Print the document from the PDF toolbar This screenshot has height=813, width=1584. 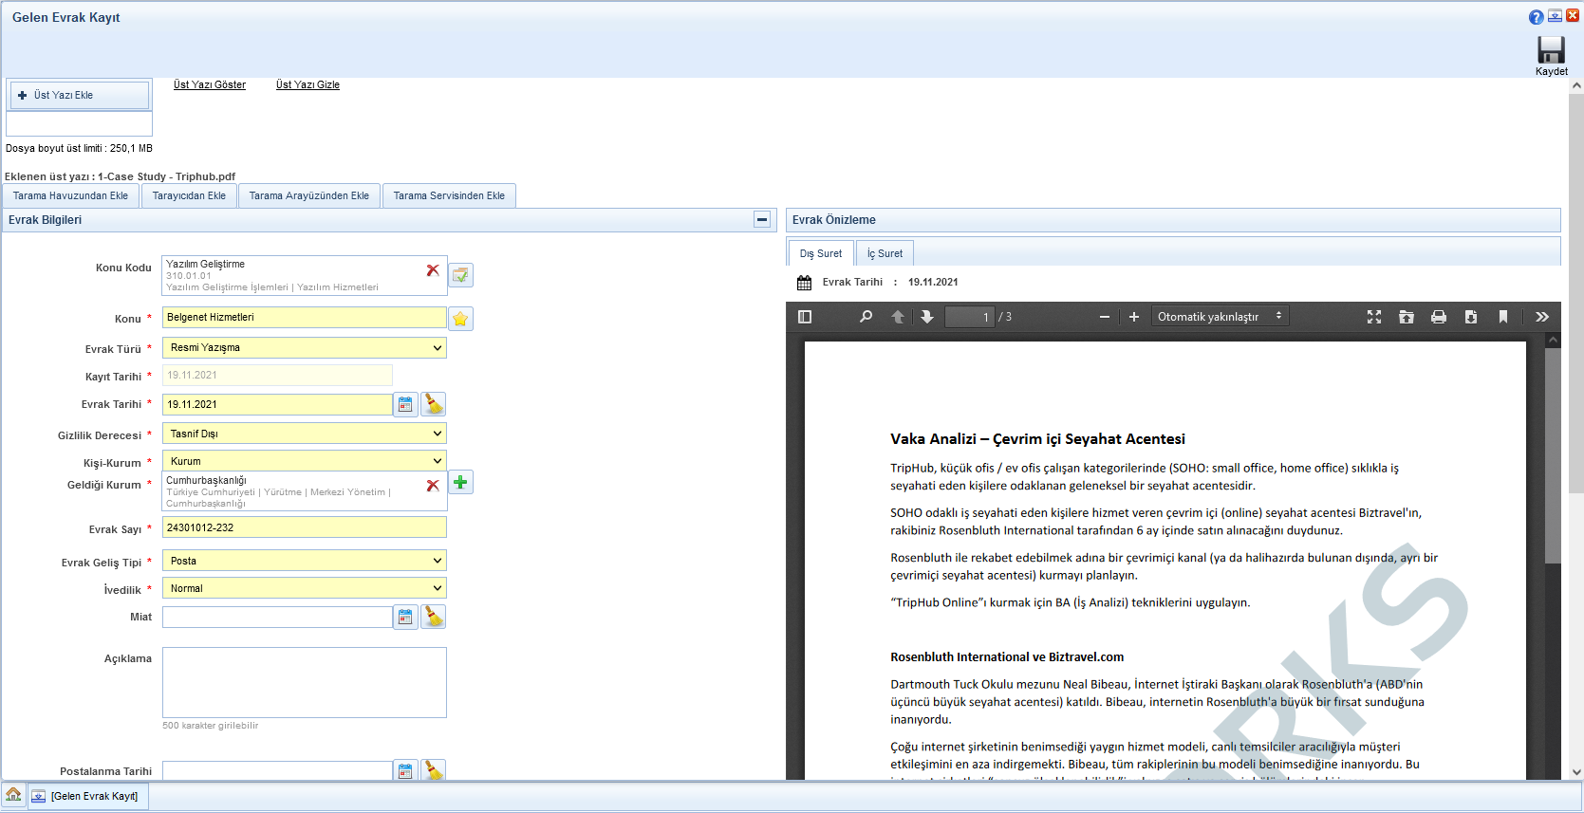point(1438,317)
